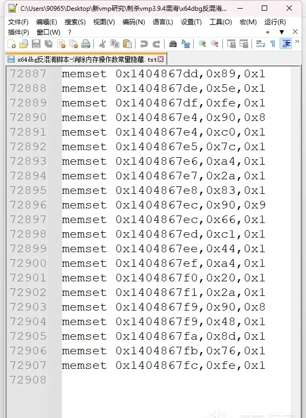
Task: Place cursor in memset 0x1404867dd,0x89,0x1 line
Action: click(x=164, y=74)
